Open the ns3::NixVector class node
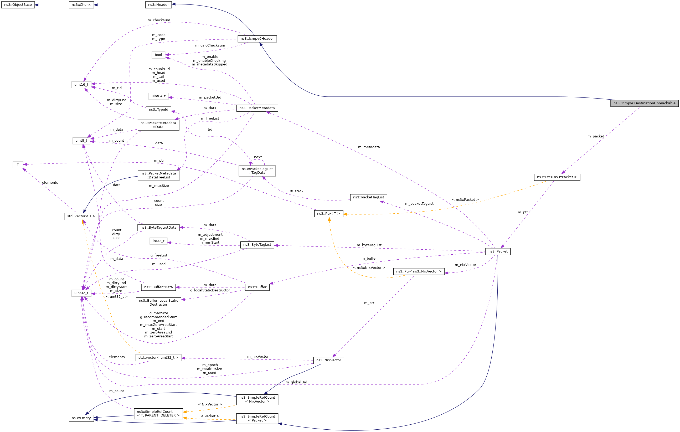This screenshot has width=680, height=432. (x=329, y=361)
